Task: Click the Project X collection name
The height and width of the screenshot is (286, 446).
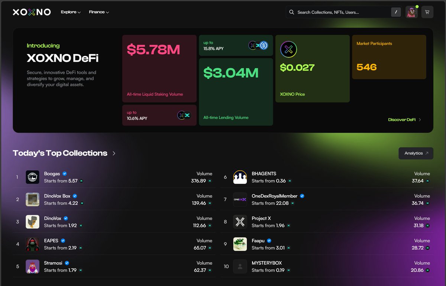Action: coord(261,218)
